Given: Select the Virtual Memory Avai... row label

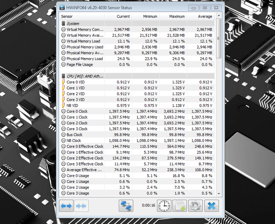Looking at the screenshot, I should click(85, 35).
